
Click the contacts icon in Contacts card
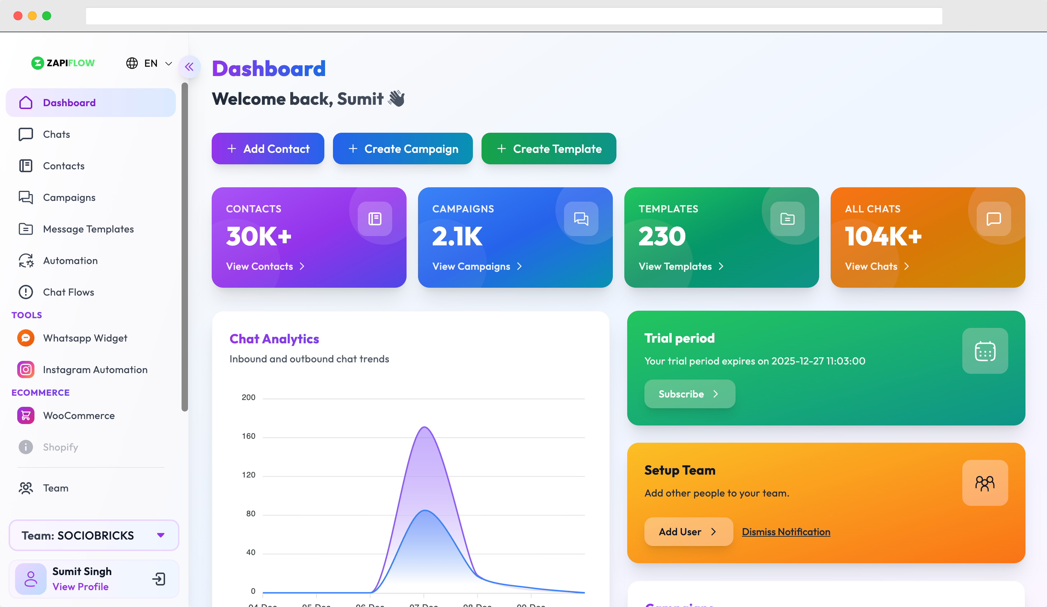(x=375, y=218)
